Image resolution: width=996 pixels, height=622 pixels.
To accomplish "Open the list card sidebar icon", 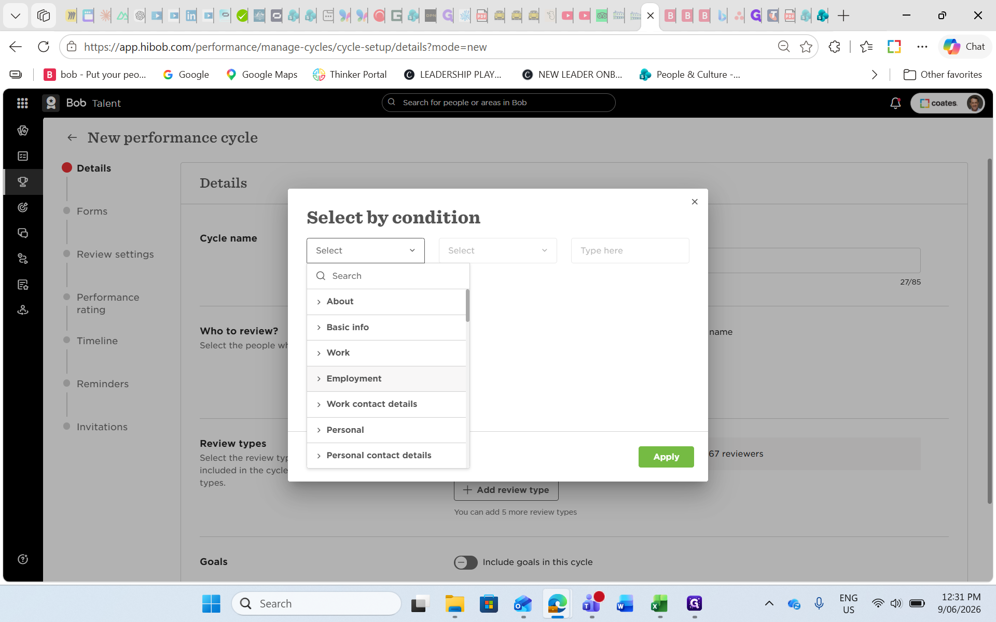I will coord(23,156).
